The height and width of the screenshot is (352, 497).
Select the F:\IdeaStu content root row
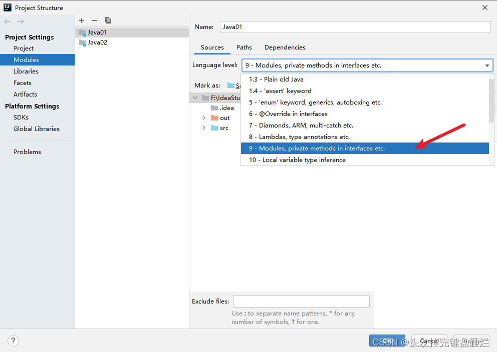(x=215, y=97)
